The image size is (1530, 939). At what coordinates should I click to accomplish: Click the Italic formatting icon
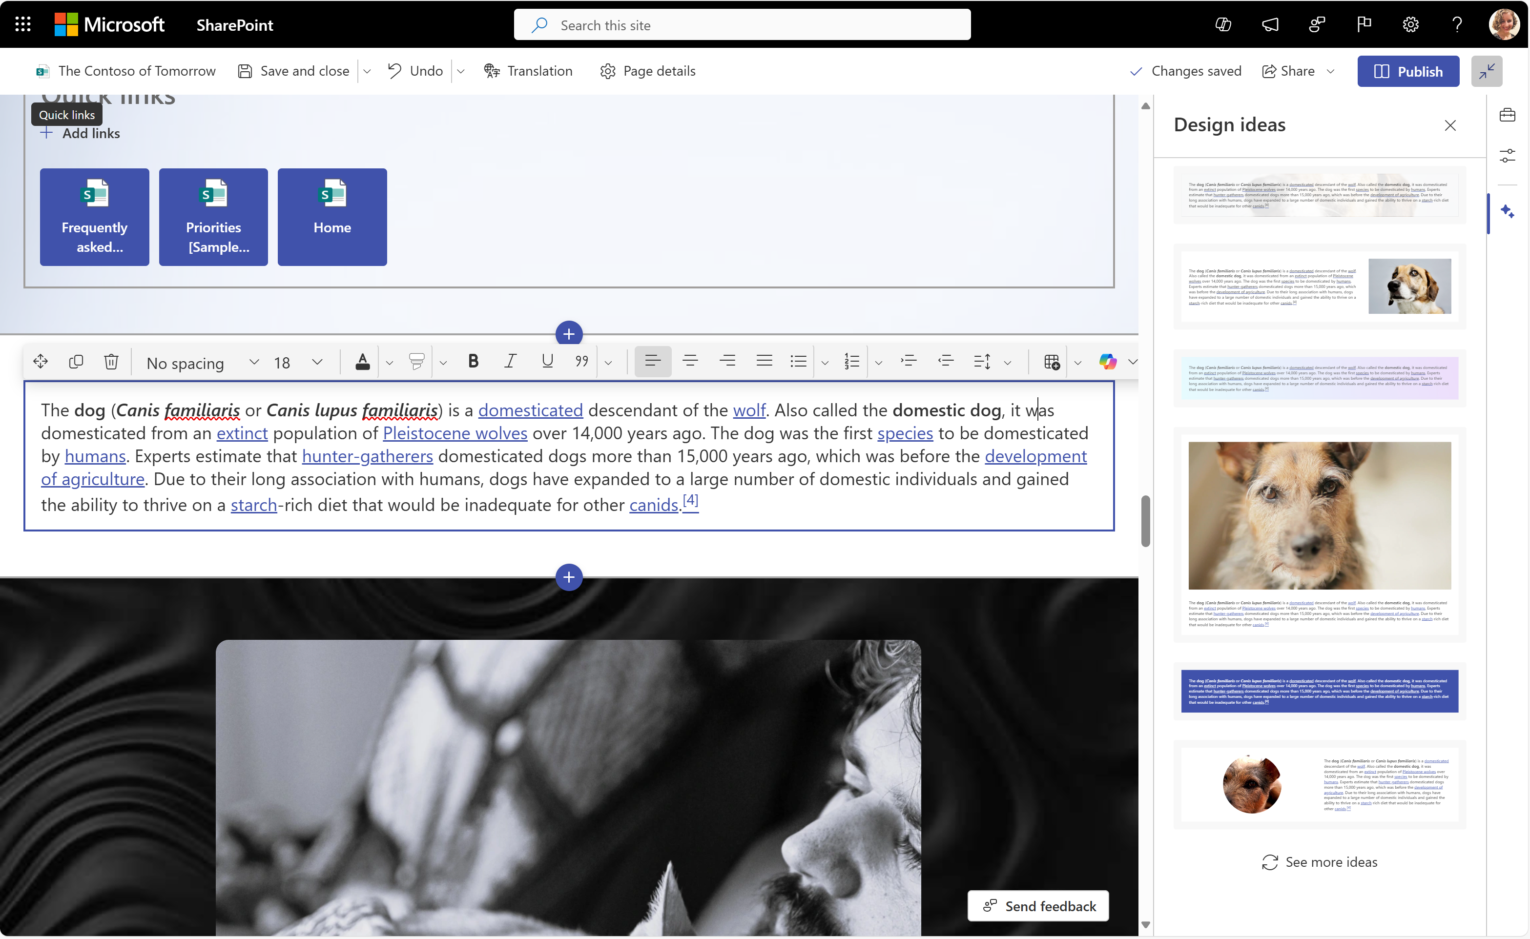tap(508, 362)
